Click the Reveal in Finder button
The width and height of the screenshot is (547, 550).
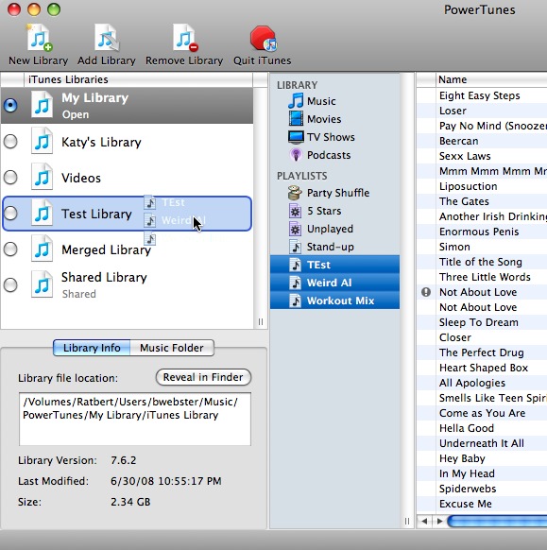point(203,377)
